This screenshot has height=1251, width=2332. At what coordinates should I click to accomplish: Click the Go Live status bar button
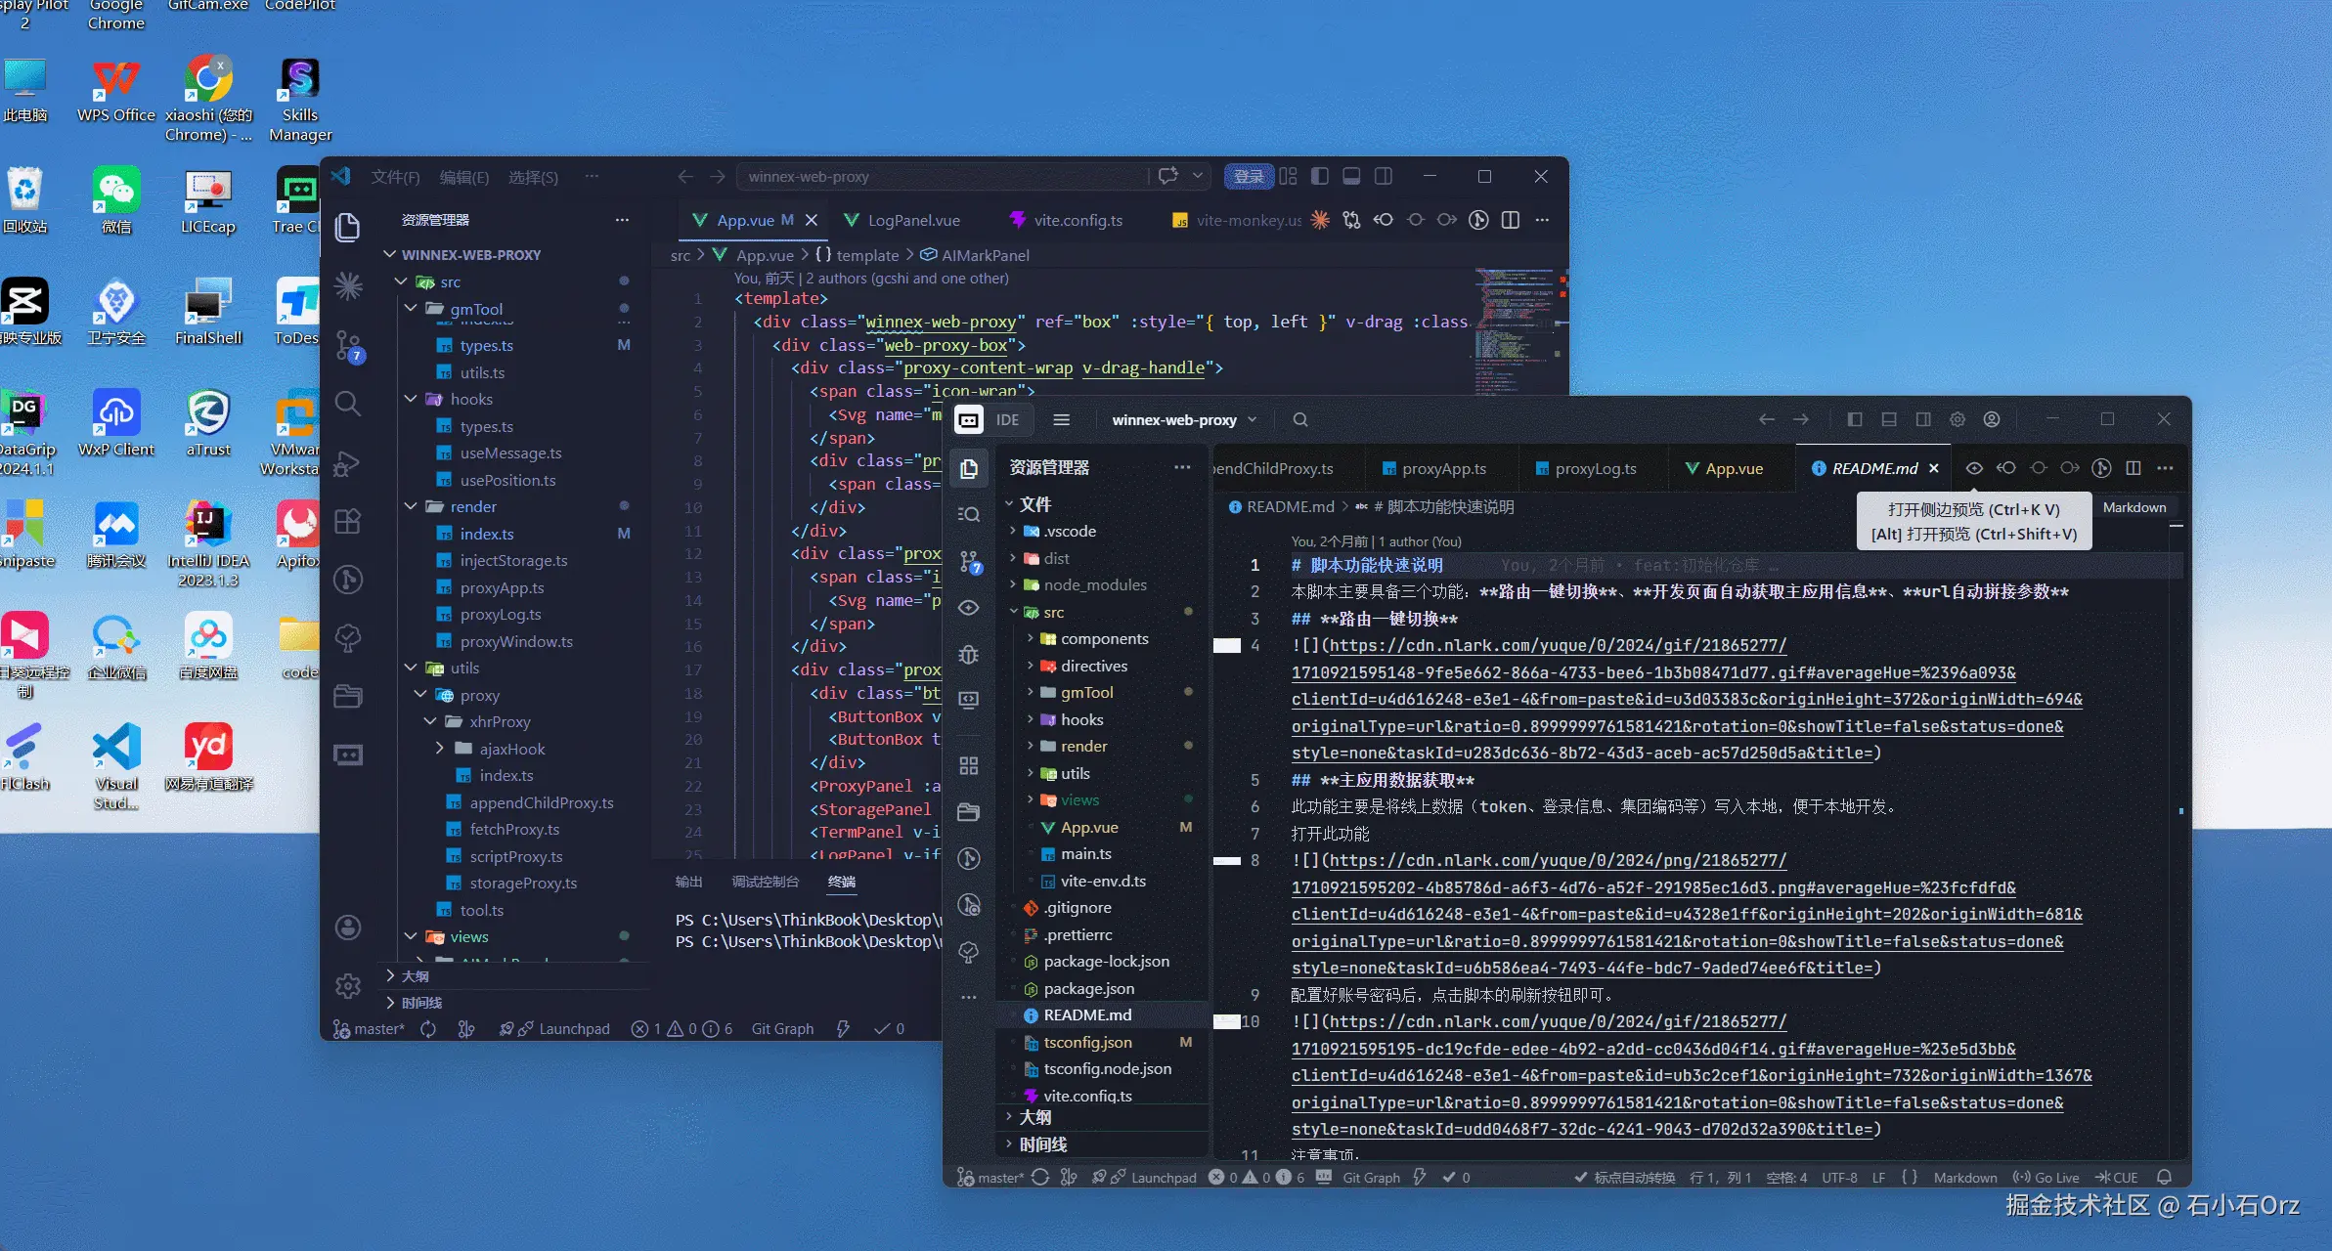coord(2046,1178)
